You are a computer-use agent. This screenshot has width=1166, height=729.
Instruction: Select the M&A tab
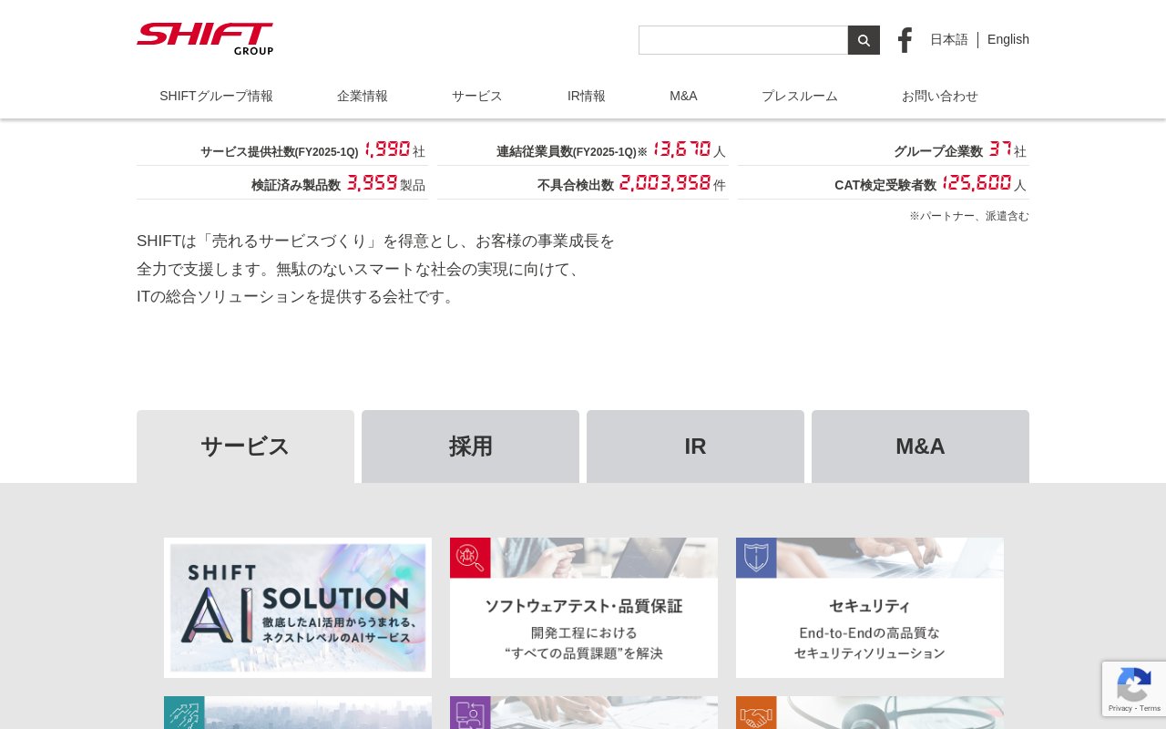click(x=920, y=447)
